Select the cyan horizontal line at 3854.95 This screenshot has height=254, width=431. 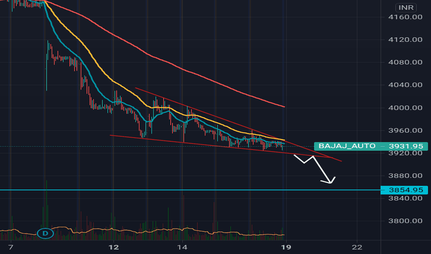[x=190, y=190]
